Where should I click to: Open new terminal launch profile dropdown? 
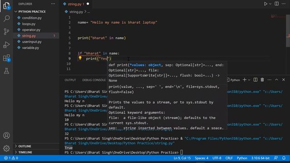click(249, 80)
